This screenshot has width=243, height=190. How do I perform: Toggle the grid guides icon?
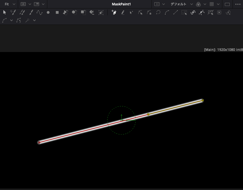[212, 4]
